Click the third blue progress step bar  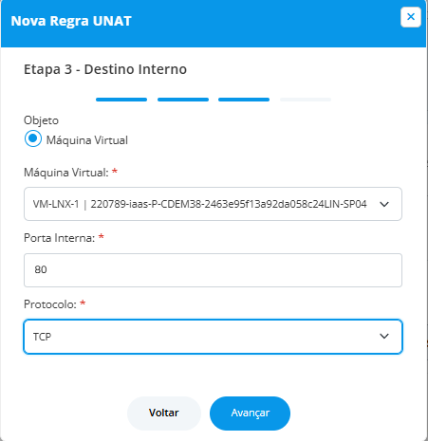pos(244,100)
